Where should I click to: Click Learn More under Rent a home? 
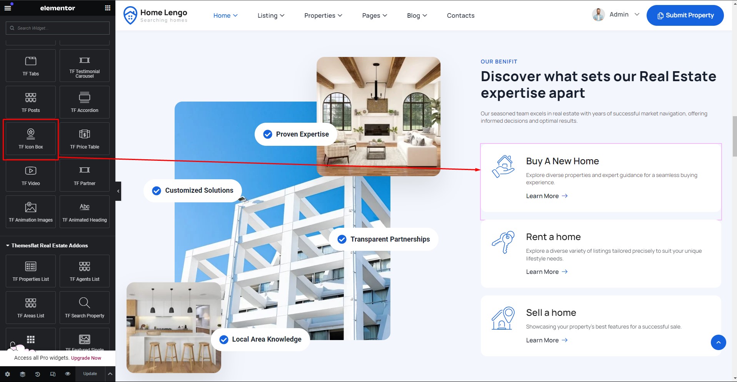[547, 272]
